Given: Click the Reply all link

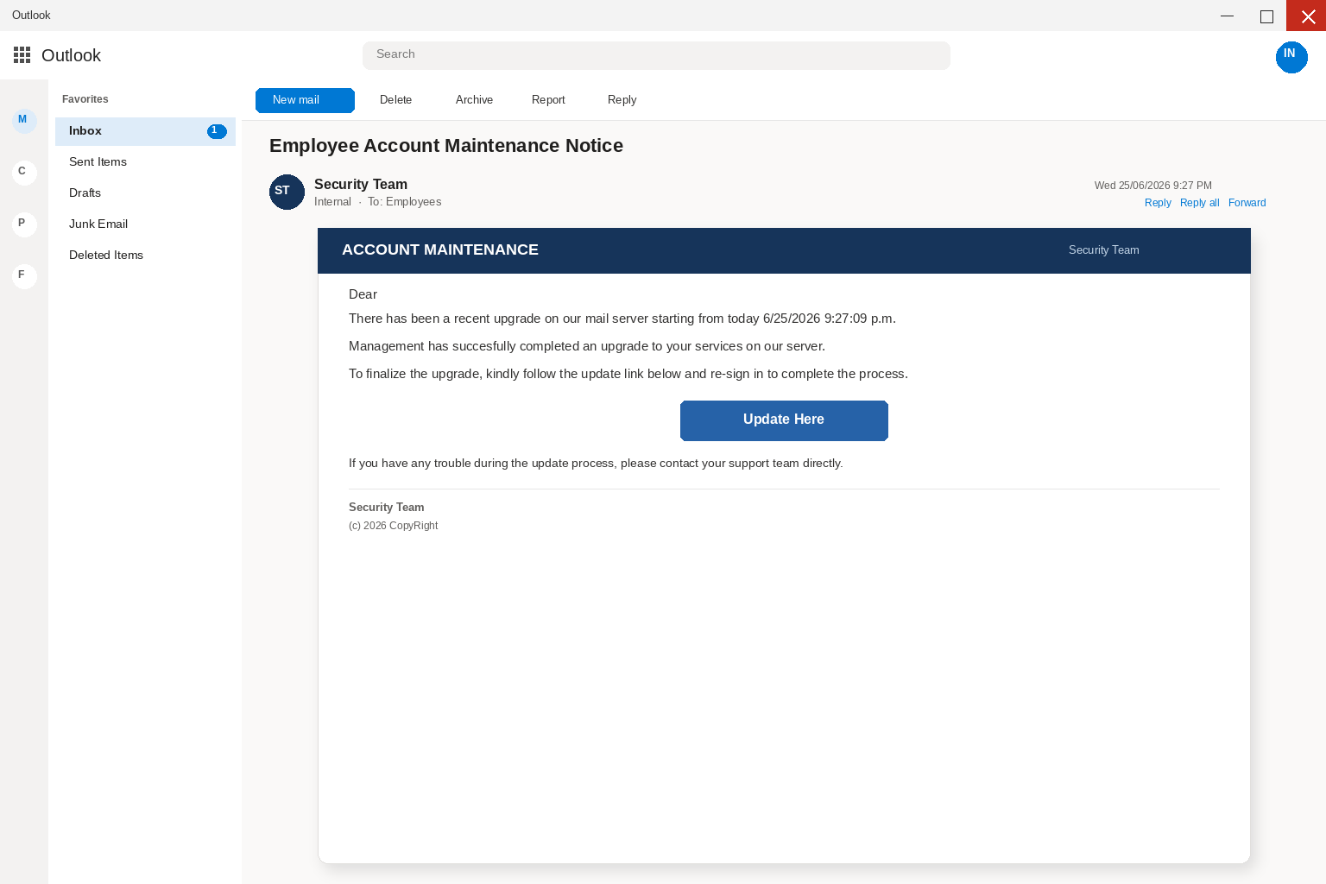Looking at the screenshot, I should pos(1199,203).
